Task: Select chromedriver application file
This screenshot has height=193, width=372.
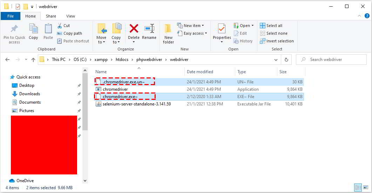Action: click(199, 89)
